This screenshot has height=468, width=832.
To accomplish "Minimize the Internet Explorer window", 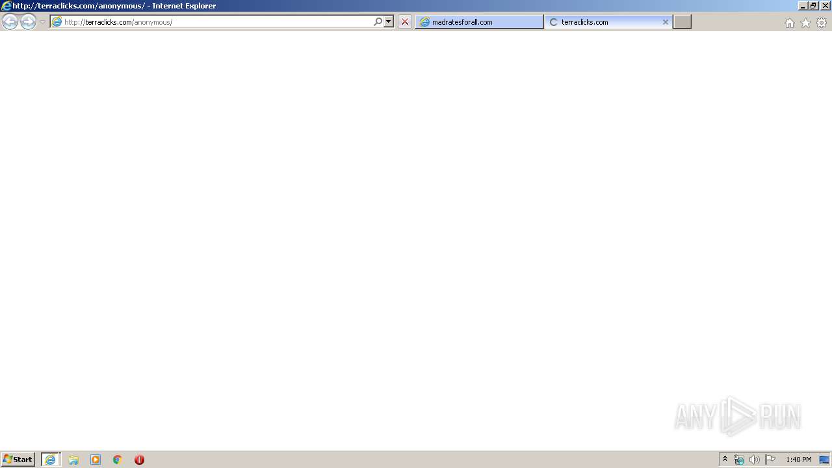I will click(x=803, y=6).
